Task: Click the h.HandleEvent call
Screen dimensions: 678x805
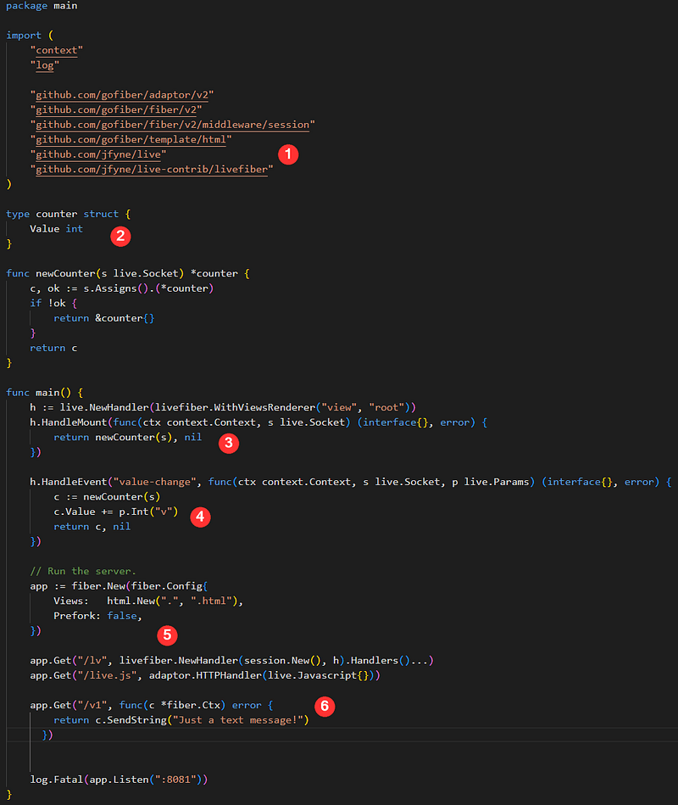Action: [x=351, y=482]
